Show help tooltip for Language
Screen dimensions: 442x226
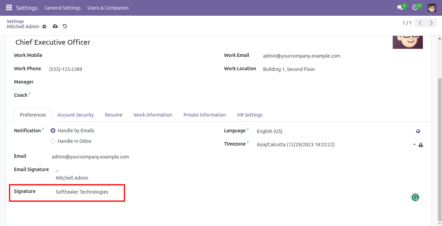247,130
